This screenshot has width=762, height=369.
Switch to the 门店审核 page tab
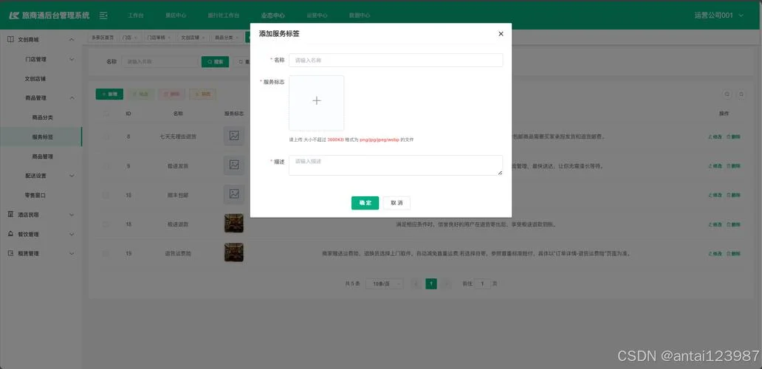[159, 38]
